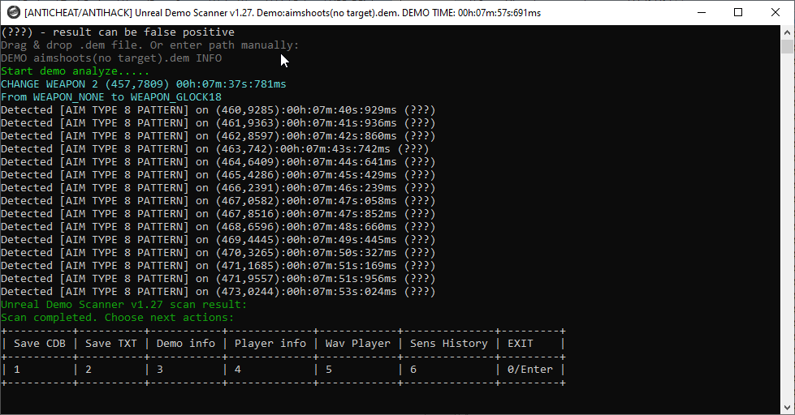Click the window title bar text
The image size is (795, 415).
point(283,13)
